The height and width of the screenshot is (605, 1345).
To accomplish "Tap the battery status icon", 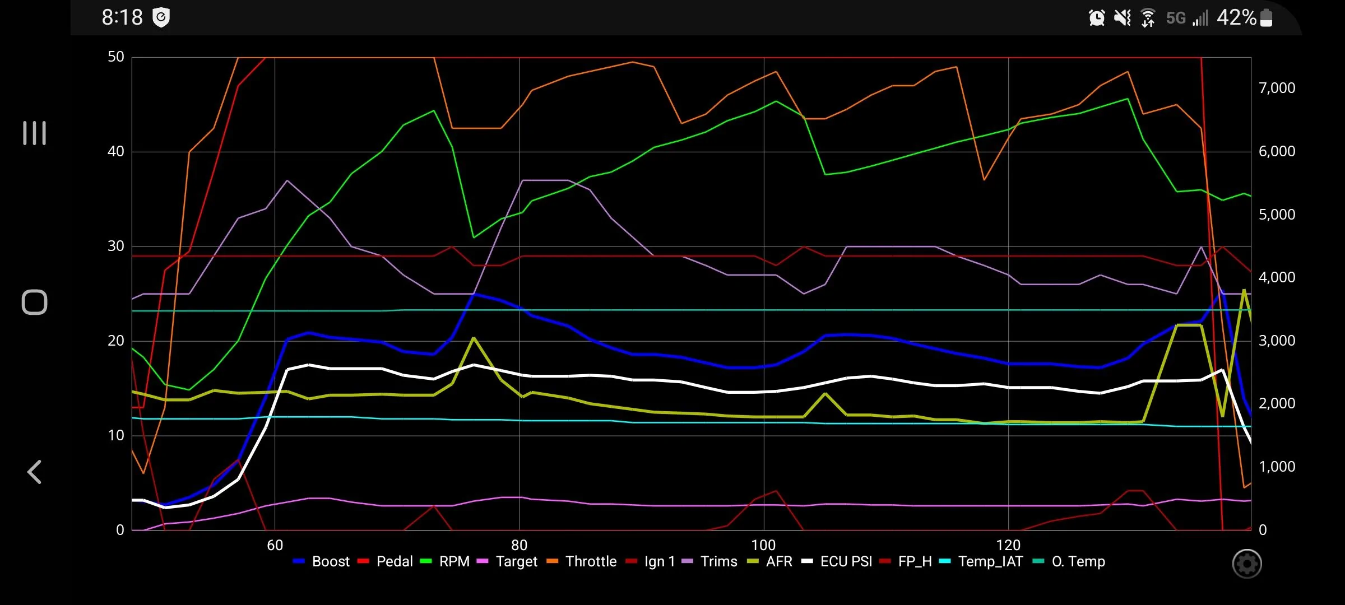I will [x=1266, y=18].
